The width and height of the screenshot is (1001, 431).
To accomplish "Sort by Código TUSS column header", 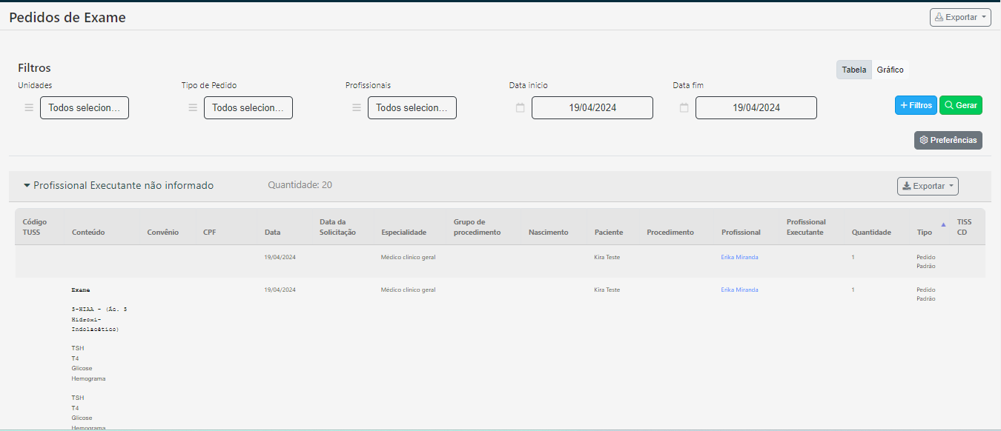I will click(x=34, y=227).
